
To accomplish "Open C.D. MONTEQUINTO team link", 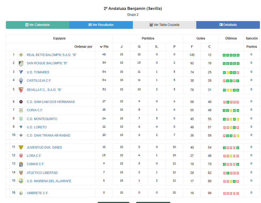I will pyautogui.click(x=42, y=119).
